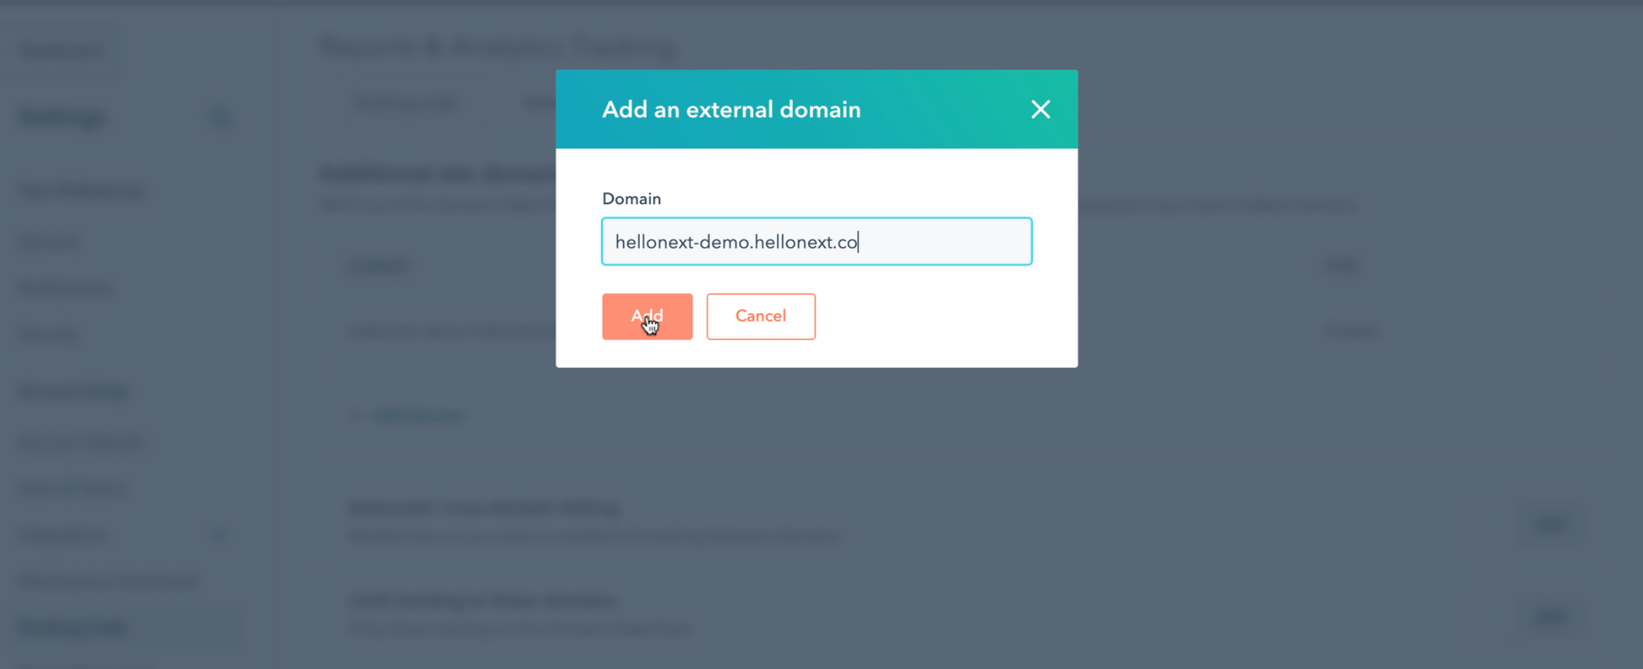This screenshot has height=669, width=1643.
Task: Click the Add domain link below table
Action: pyautogui.click(x=409, y=416)
